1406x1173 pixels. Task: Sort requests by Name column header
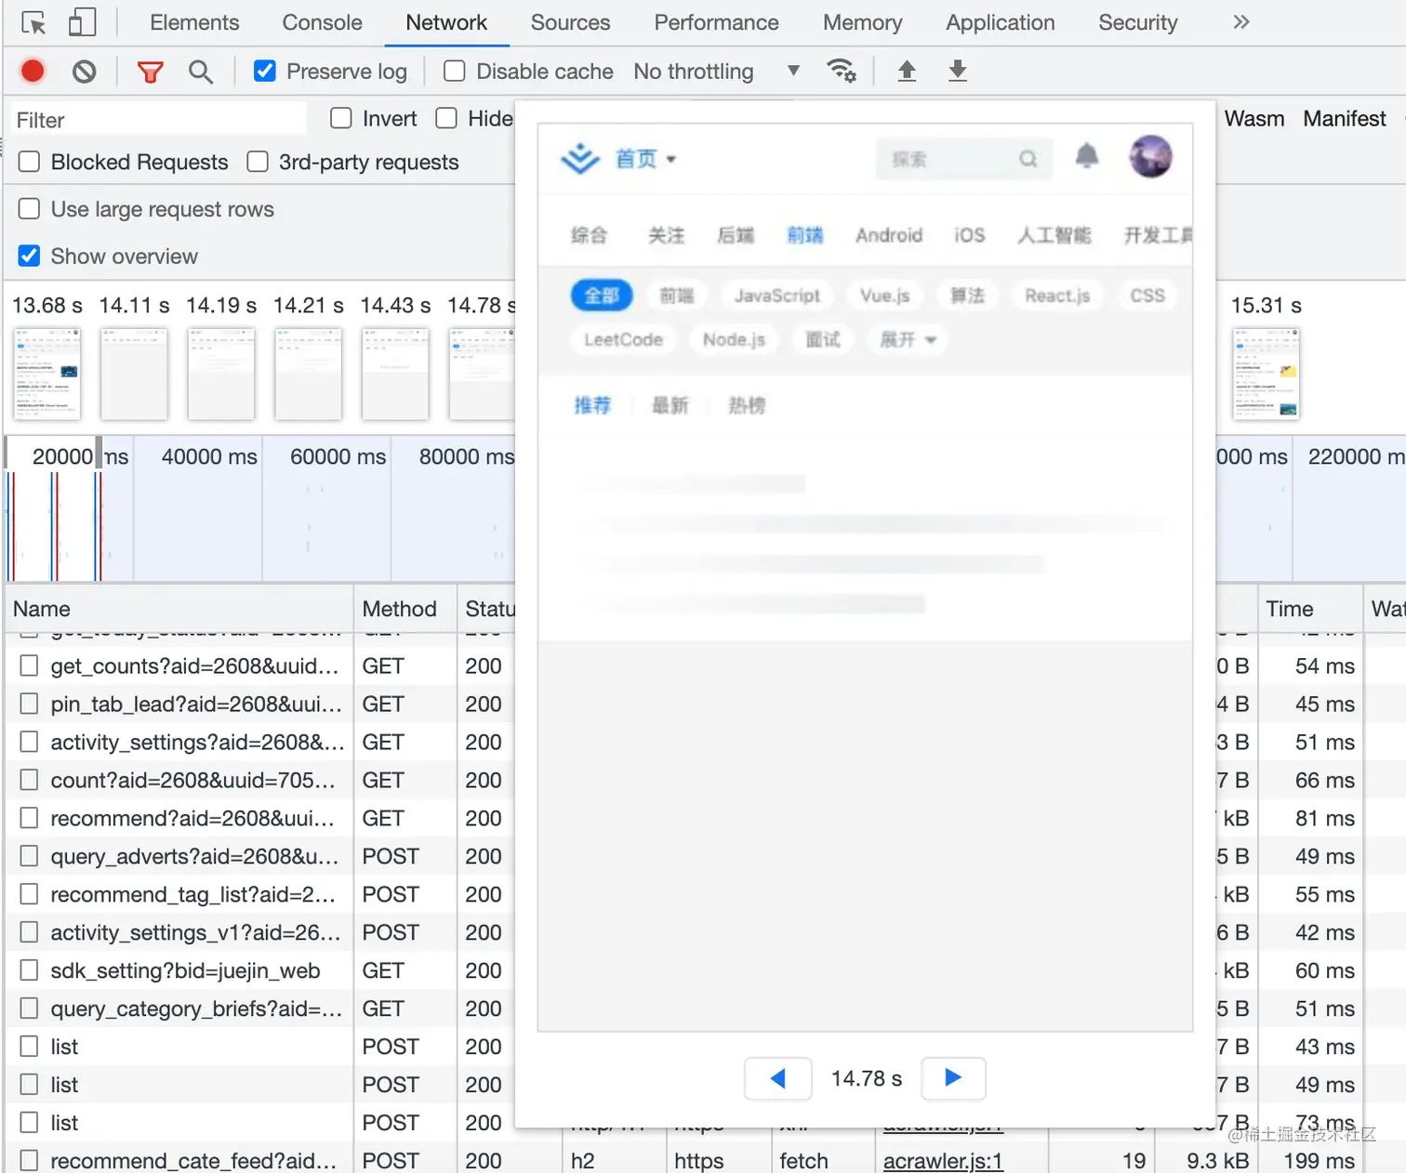(x=179, y=609)
